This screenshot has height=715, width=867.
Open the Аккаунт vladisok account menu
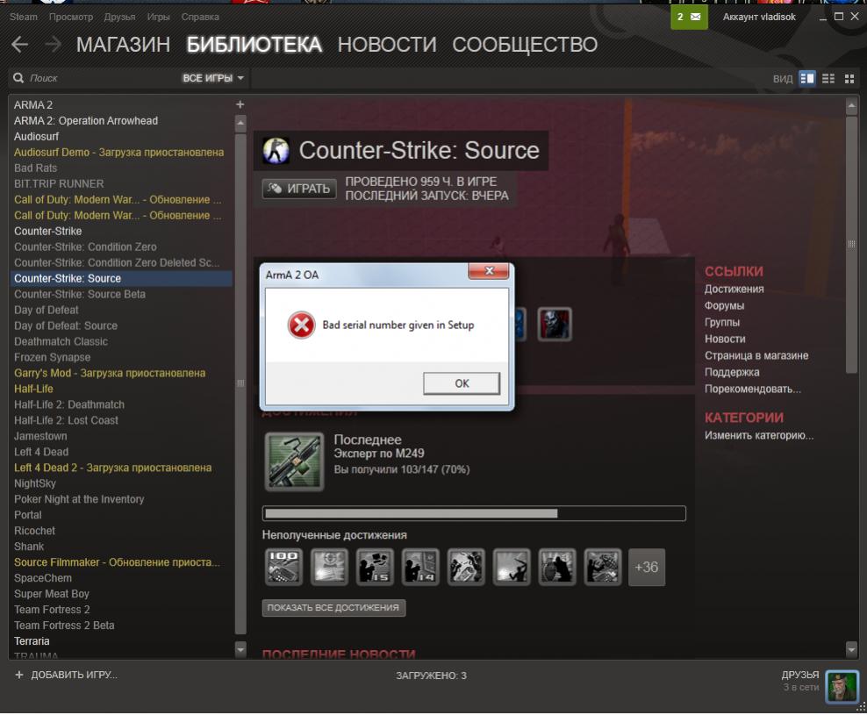[x=759, y=18]
